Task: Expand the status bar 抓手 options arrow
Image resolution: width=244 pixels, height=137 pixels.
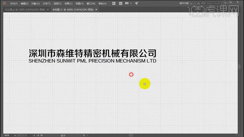Action: click(x=84, y=135)
